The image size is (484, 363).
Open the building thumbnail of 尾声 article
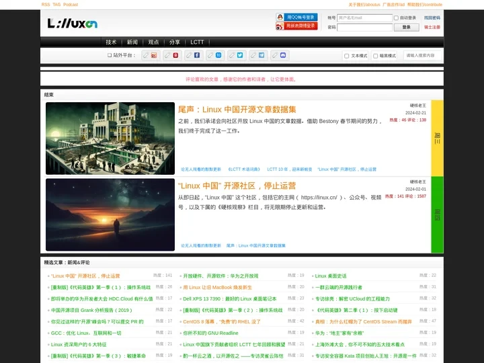(110, 138)
